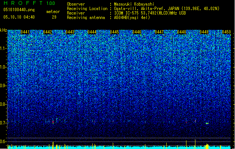Click the 0445 time marker
The height and width of the screenshot is (149, 235).
point(114,32)
